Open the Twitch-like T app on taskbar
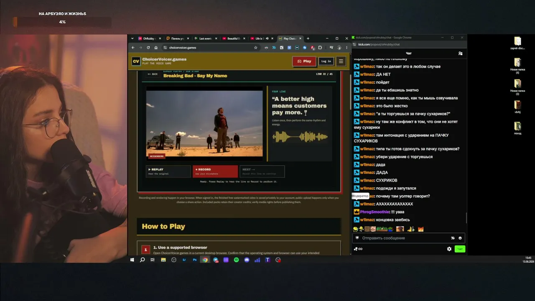 [x=267, y=260]
